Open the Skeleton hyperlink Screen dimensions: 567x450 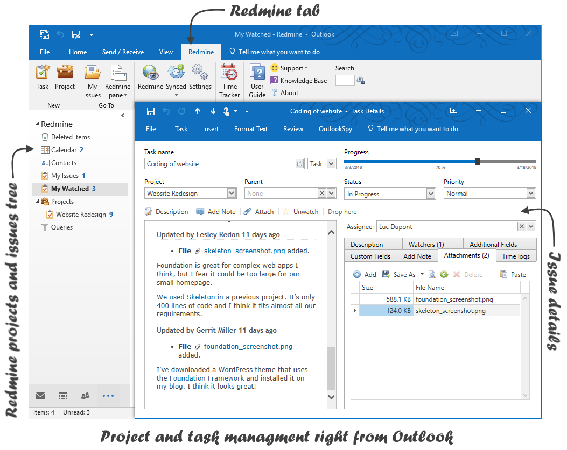tap(201, 297)
